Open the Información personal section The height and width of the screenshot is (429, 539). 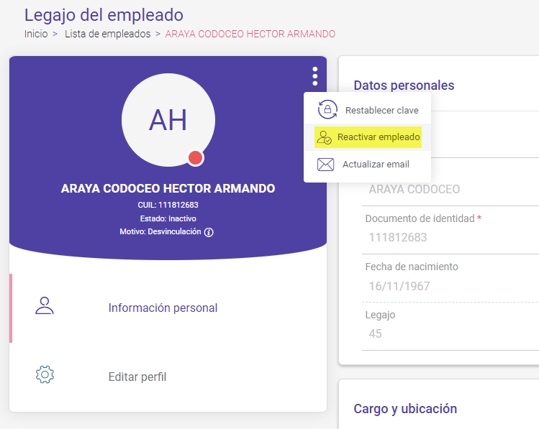(168, 308)
